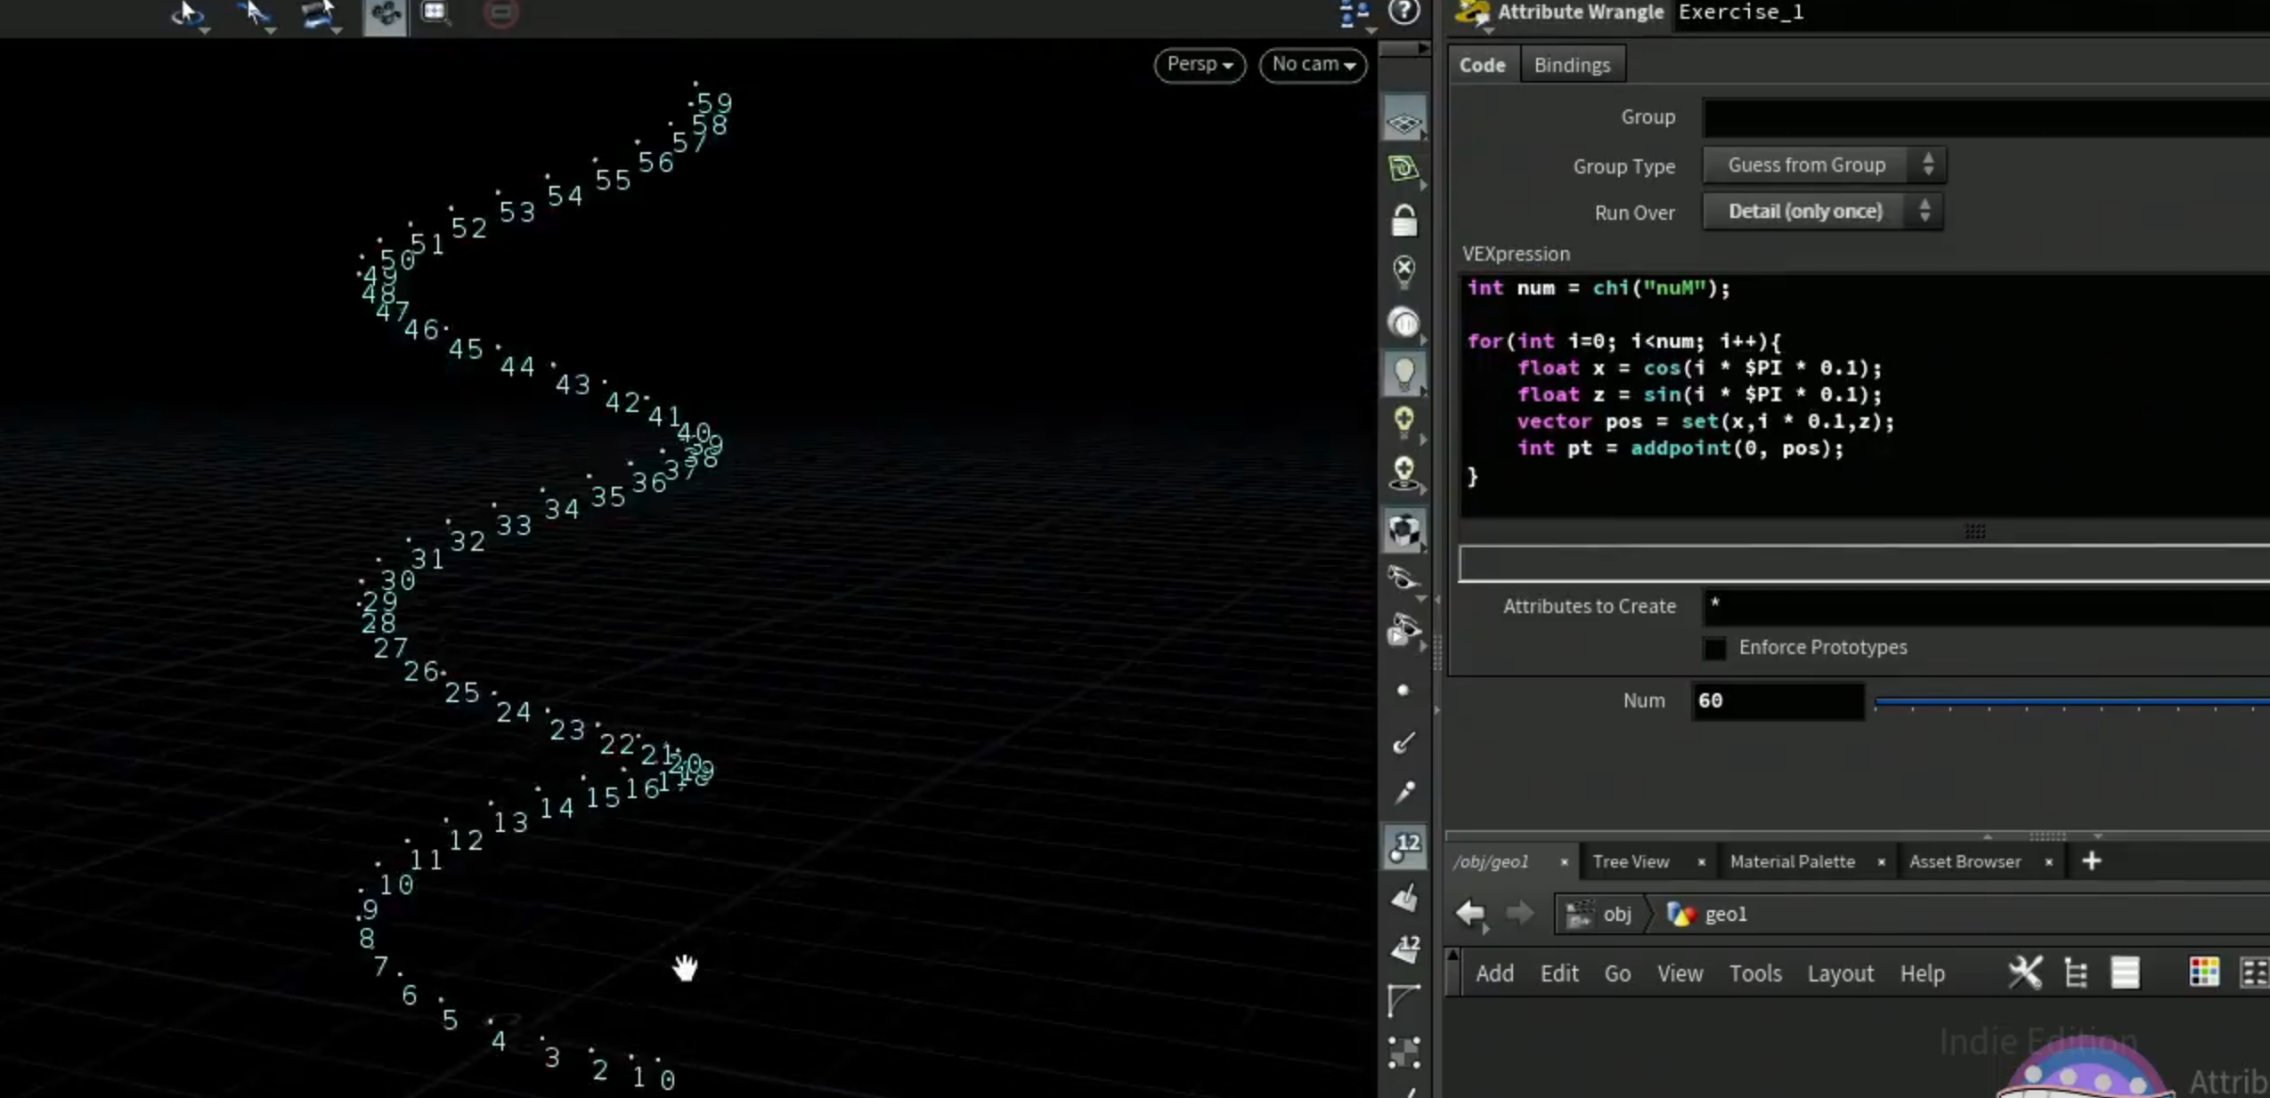Open the No cam camera dropdown
Image resolution: width=2270 pixels, height=1098 pixels.
click(x=1314, y=65)
